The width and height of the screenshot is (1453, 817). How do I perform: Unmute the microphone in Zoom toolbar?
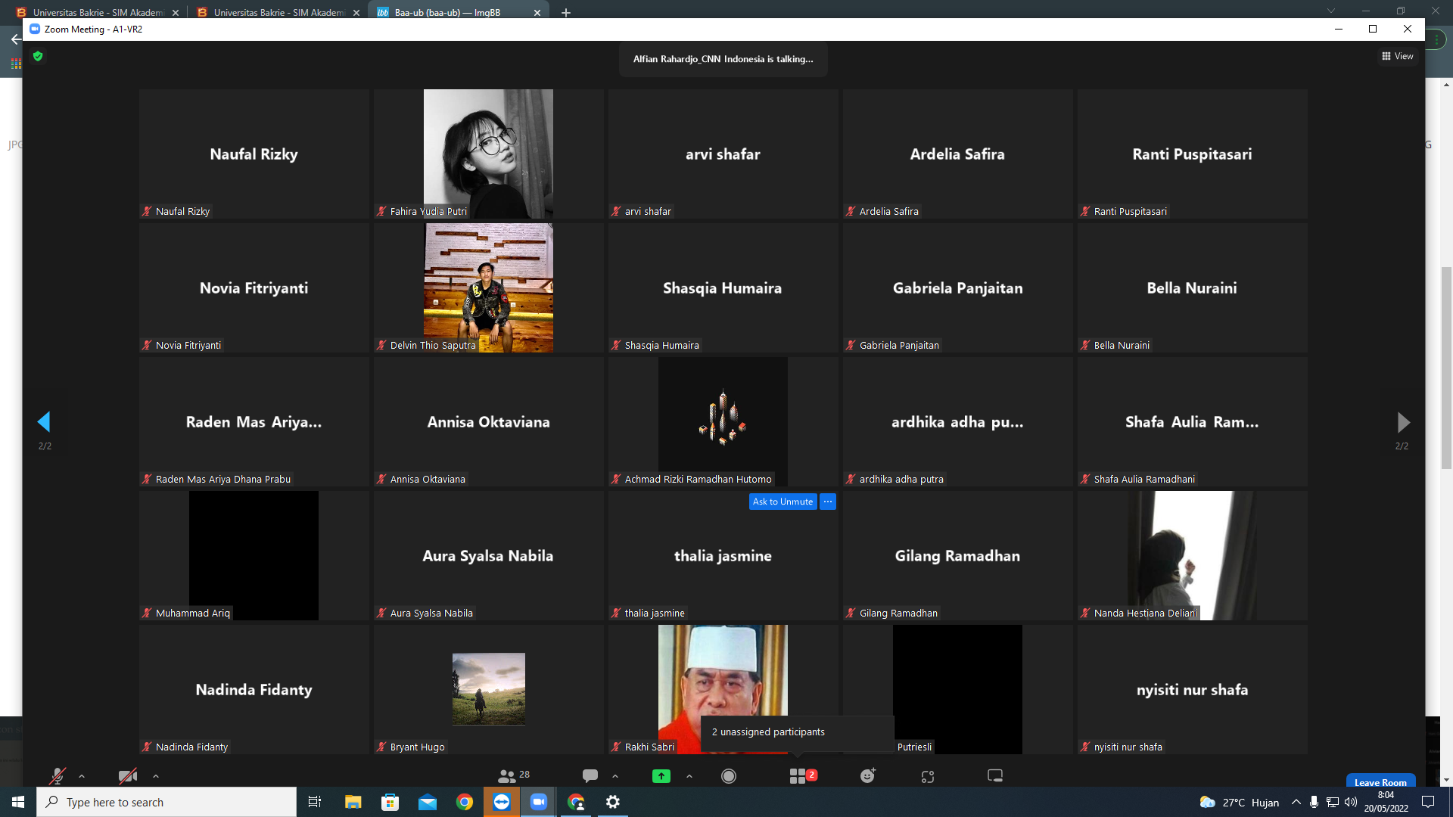tap(57, 776)
